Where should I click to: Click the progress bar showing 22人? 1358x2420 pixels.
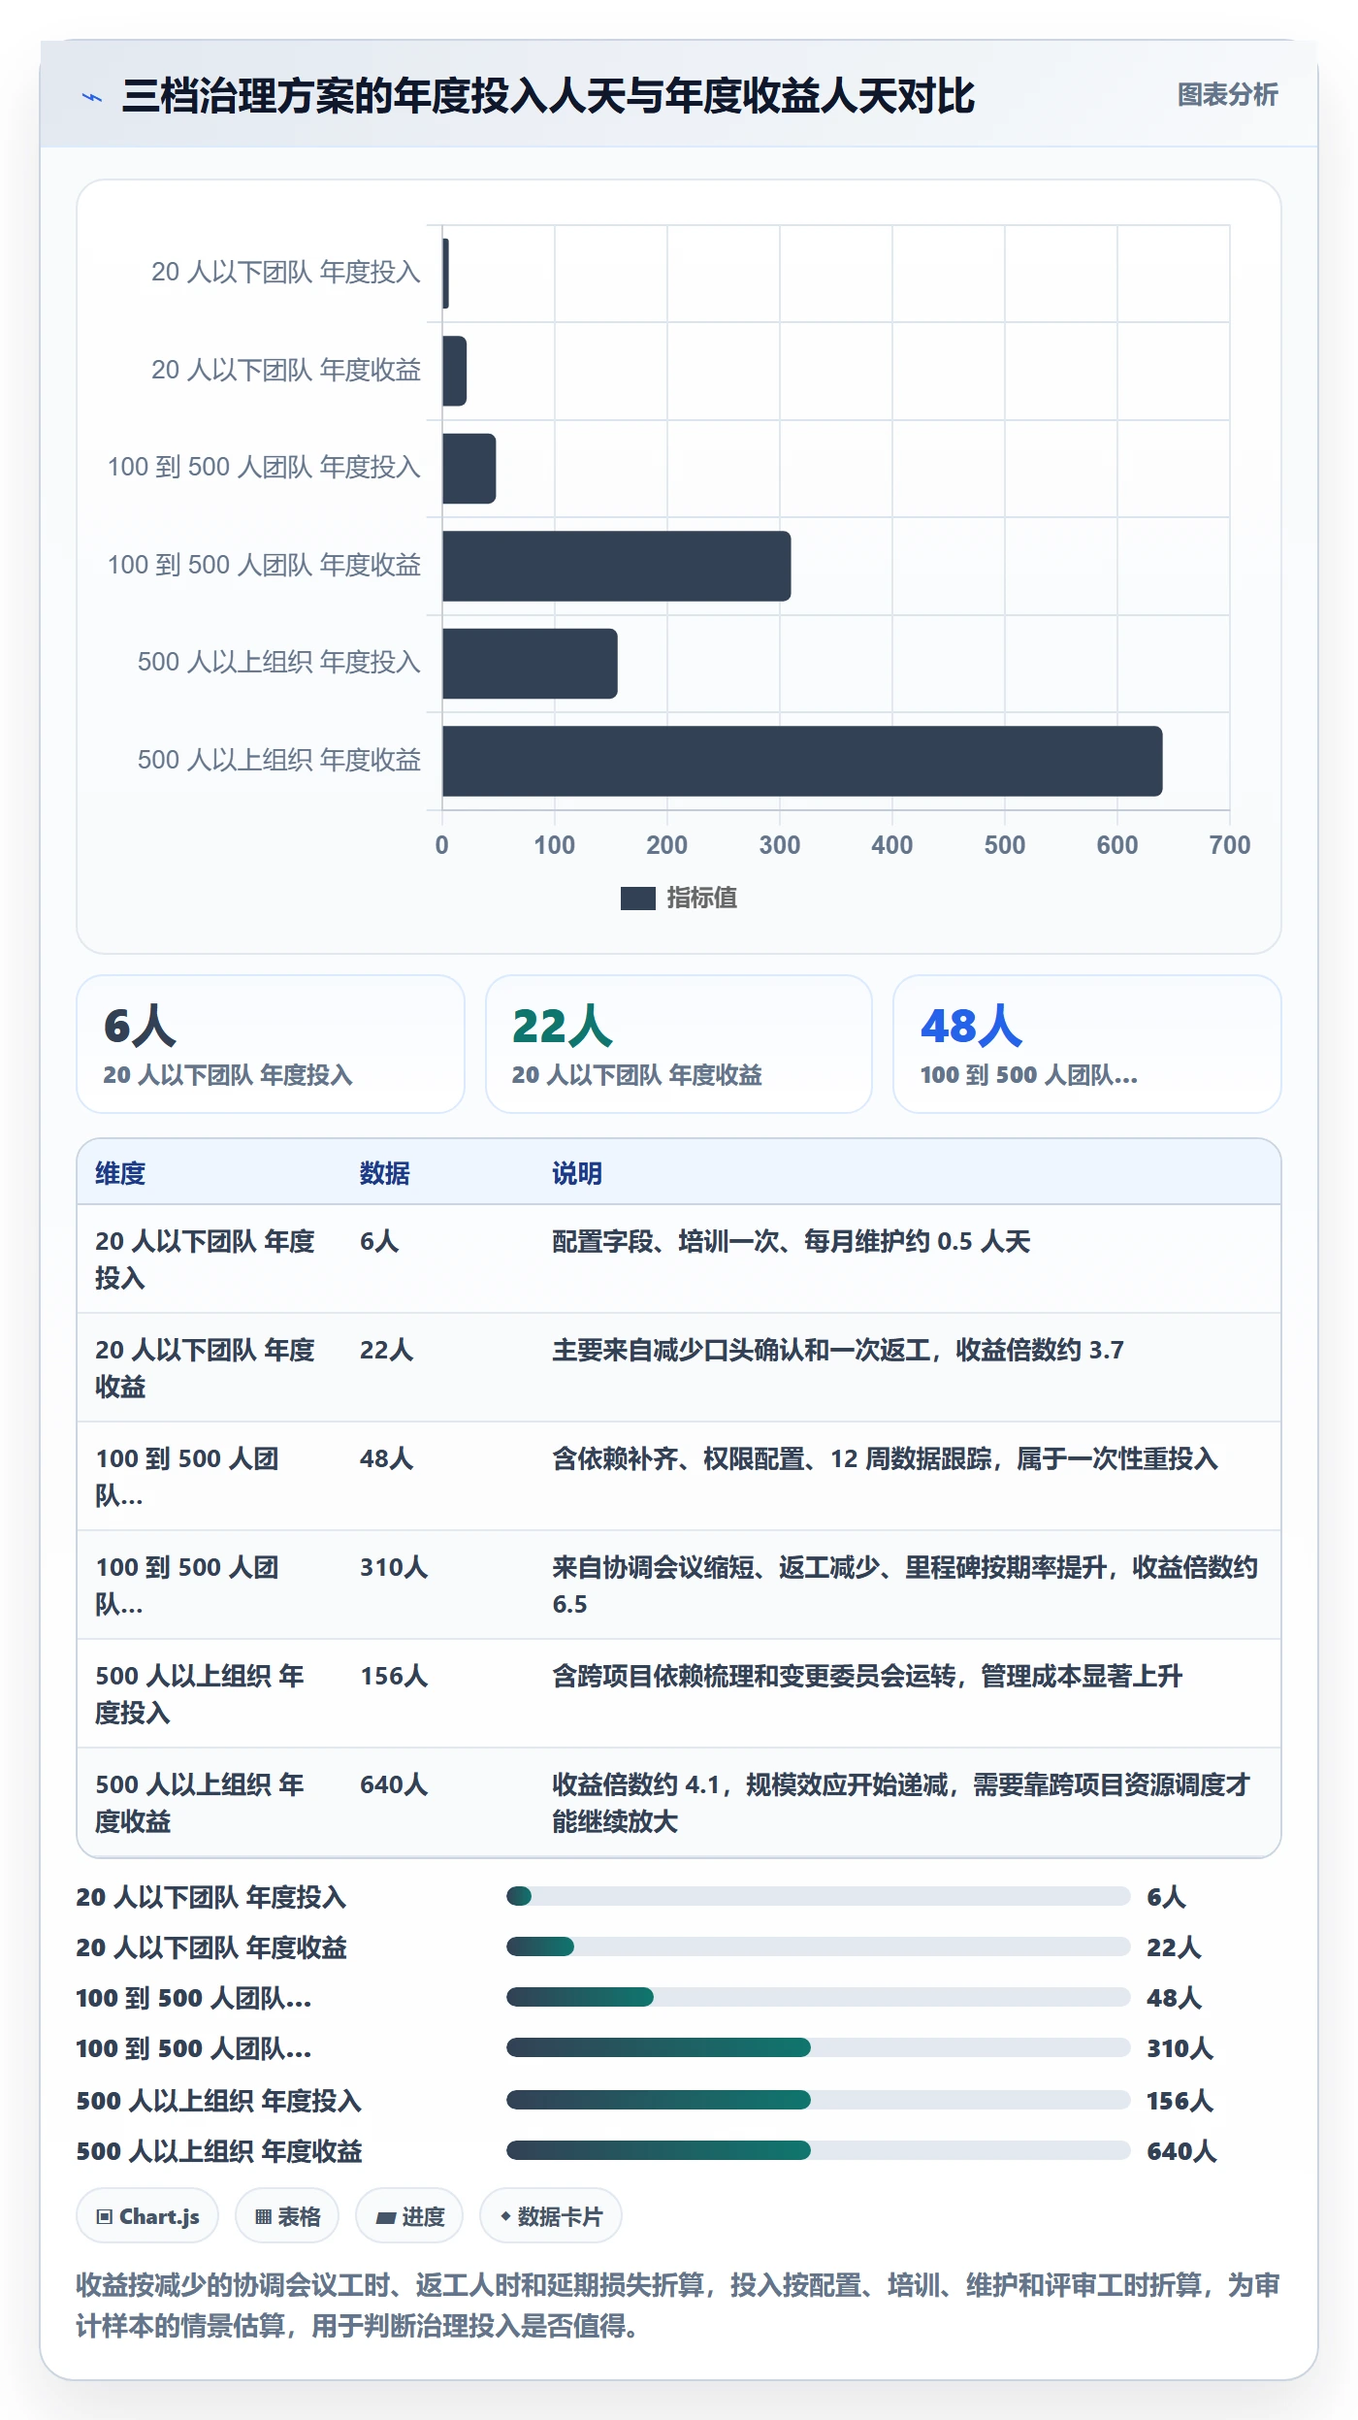(x=818, y=1946)
